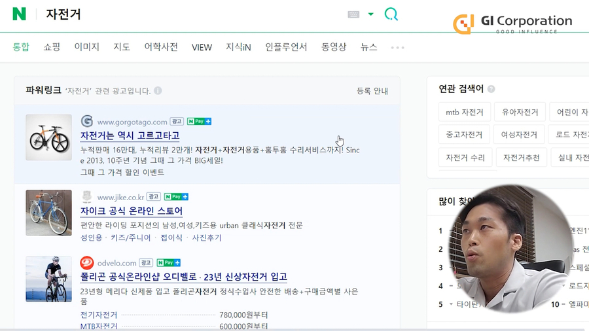Select the 인플루언서 tab

[286, 47]
